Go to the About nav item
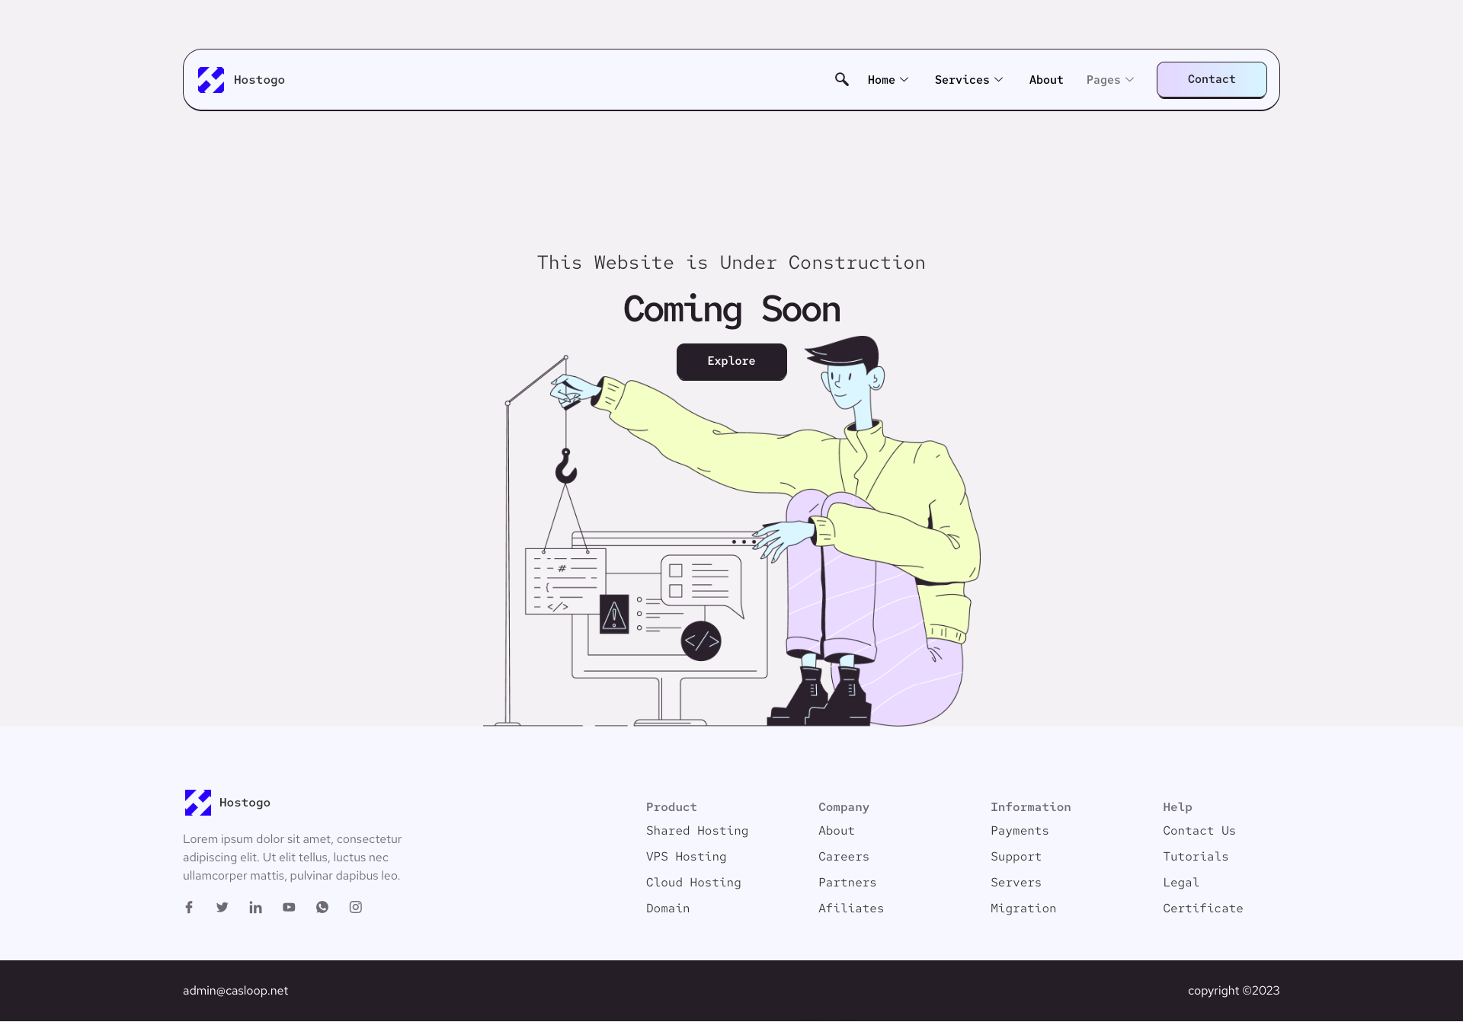The image size is (1463, 1022). pos(1045,80)
